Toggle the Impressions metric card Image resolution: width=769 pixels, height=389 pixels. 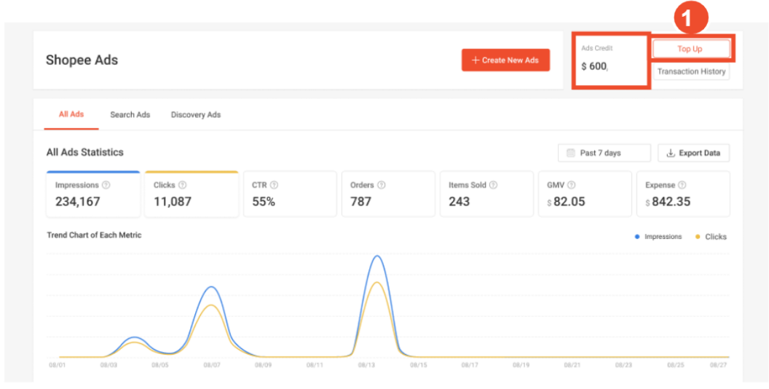[x=93, y=194]
